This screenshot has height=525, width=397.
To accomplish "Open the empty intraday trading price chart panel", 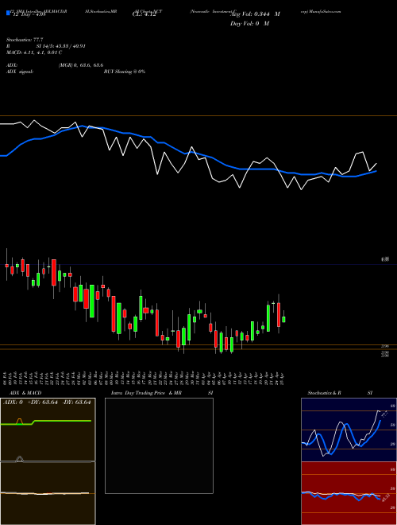I will (x=159, y=445).
